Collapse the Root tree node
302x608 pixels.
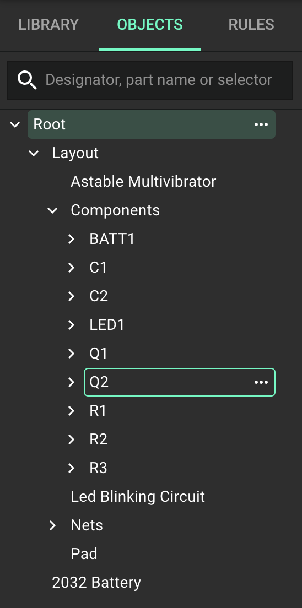point(15,124)
